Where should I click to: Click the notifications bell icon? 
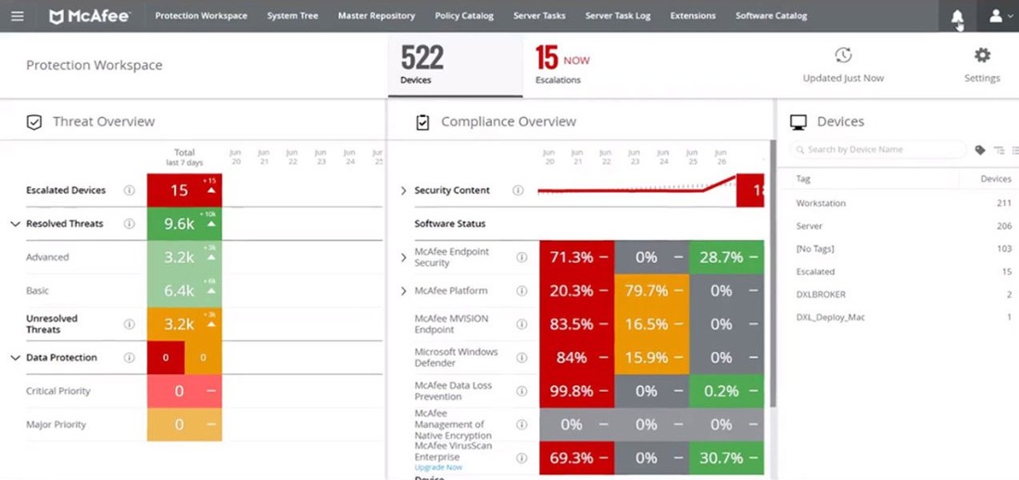click(x=957, y=17)
